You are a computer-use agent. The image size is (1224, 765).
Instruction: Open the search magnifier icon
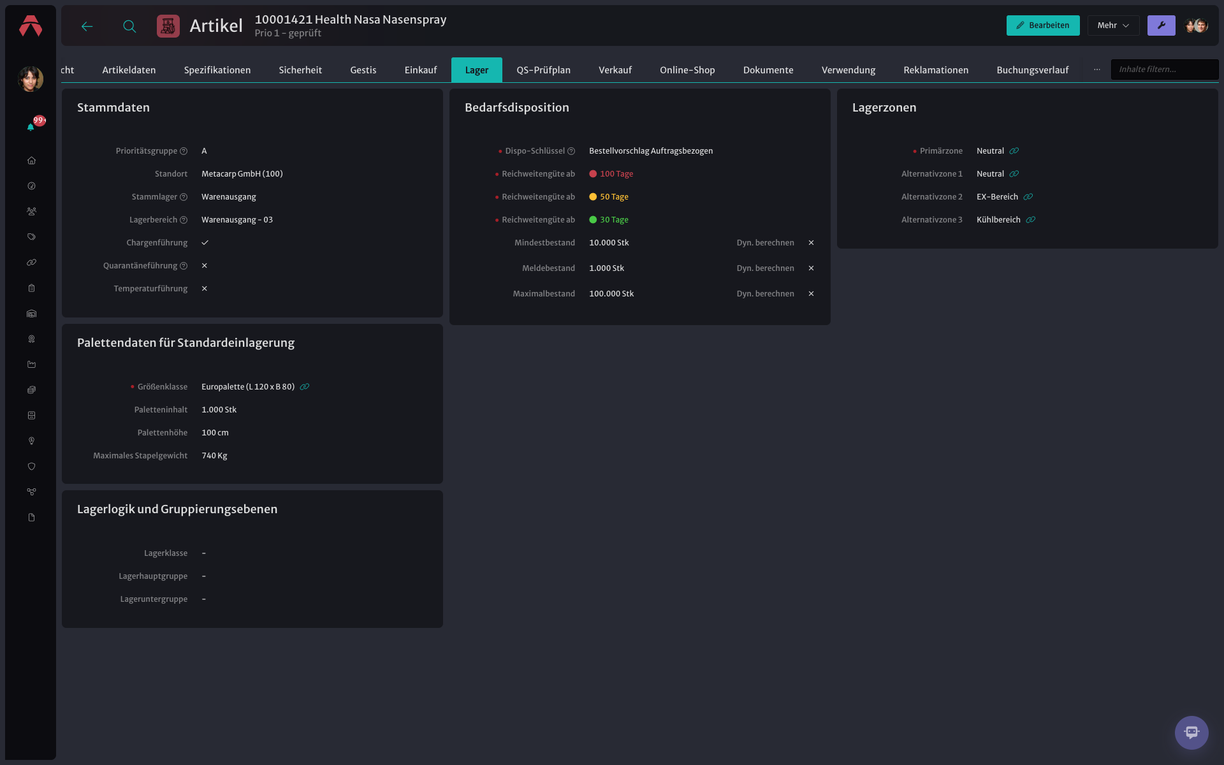[129, 26]
